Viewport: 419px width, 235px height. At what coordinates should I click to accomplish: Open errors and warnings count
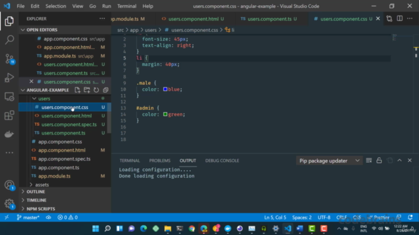click(x=67, y=217)
